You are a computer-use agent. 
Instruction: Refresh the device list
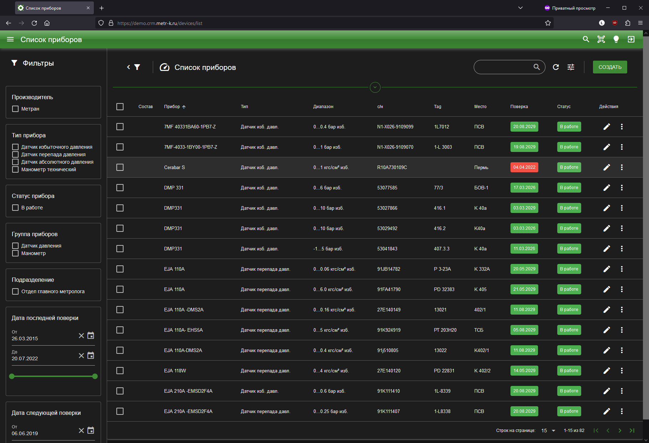(x=556, y=67)
